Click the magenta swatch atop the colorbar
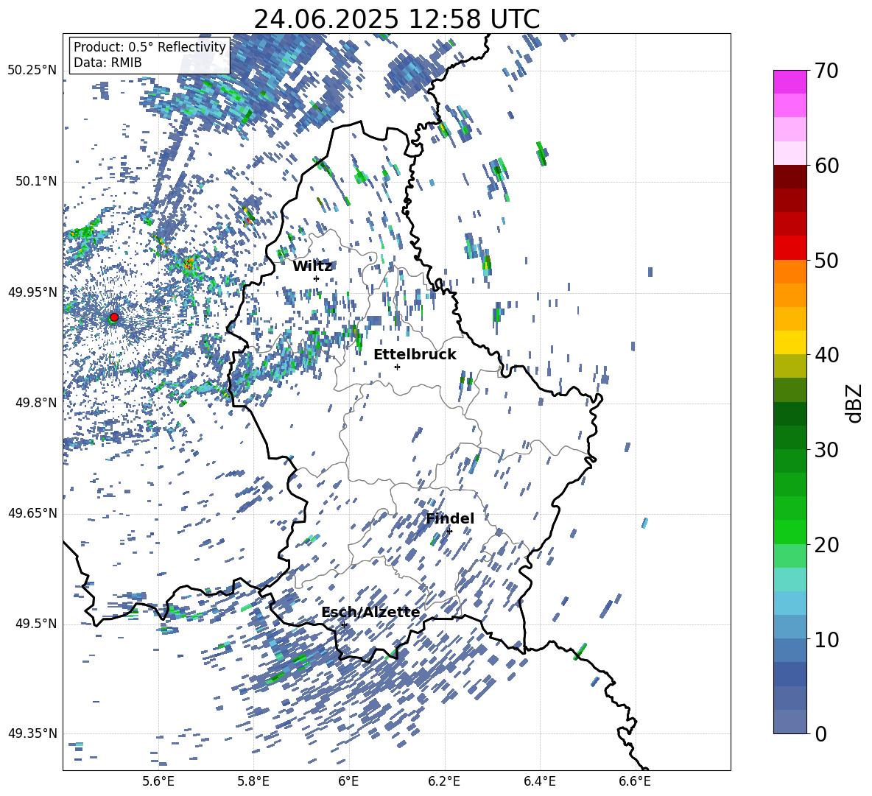 pos(790,82)
